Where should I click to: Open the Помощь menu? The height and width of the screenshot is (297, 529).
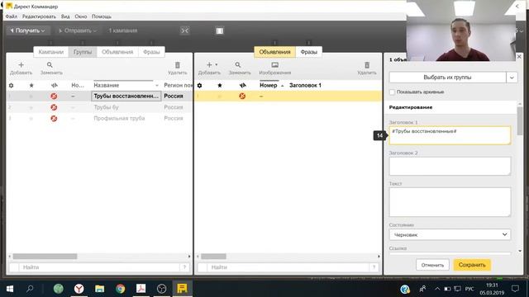[x=102, y=16]
